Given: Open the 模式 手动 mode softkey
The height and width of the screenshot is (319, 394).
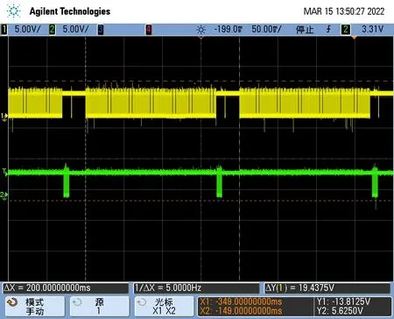Looking at the screenshot, I should [x=34, y=307].
